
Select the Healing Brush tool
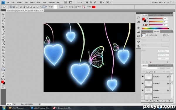pos(3,34)
